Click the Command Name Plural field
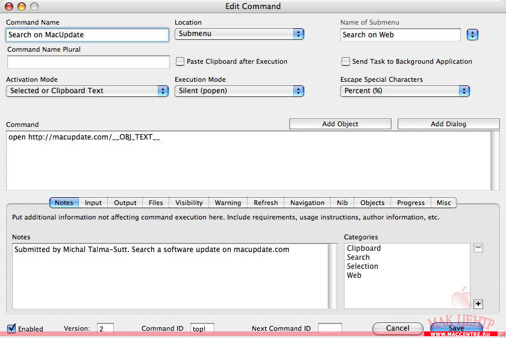Viewport: 506px width, 338px height. 88,62
